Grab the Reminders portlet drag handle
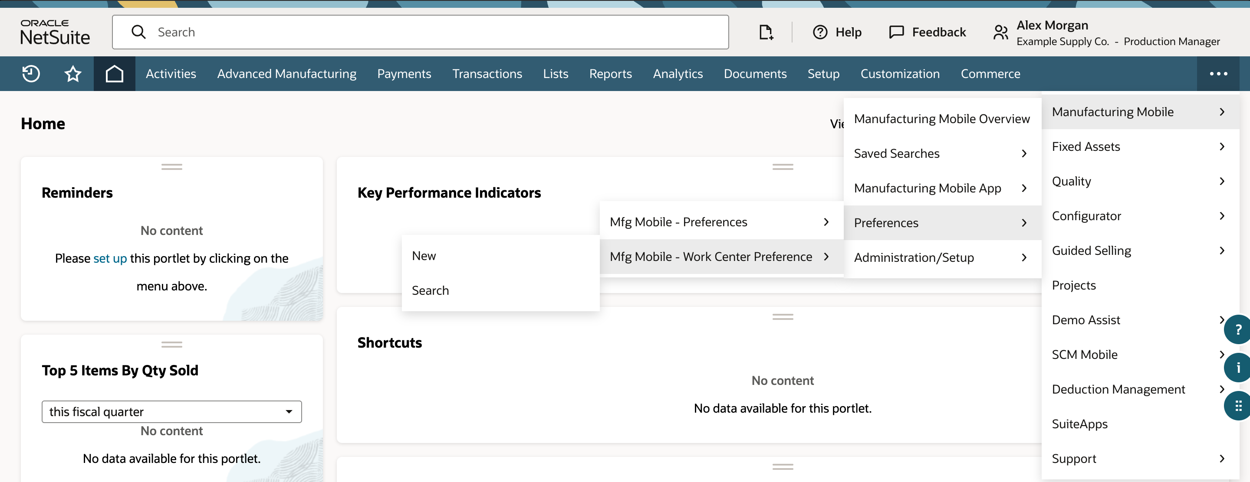 click(x=172, y=166)
